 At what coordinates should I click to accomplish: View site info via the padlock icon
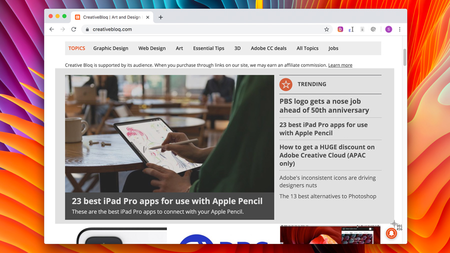pos(87,29)
